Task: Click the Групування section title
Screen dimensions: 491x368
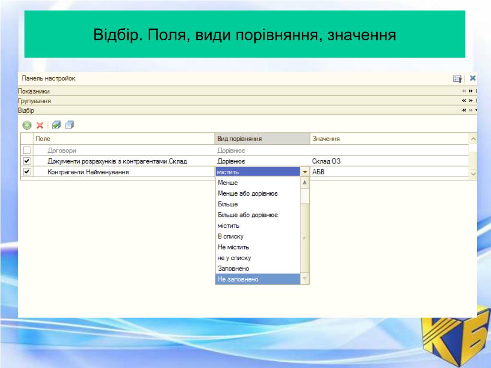Action: (x=35, y=101)
